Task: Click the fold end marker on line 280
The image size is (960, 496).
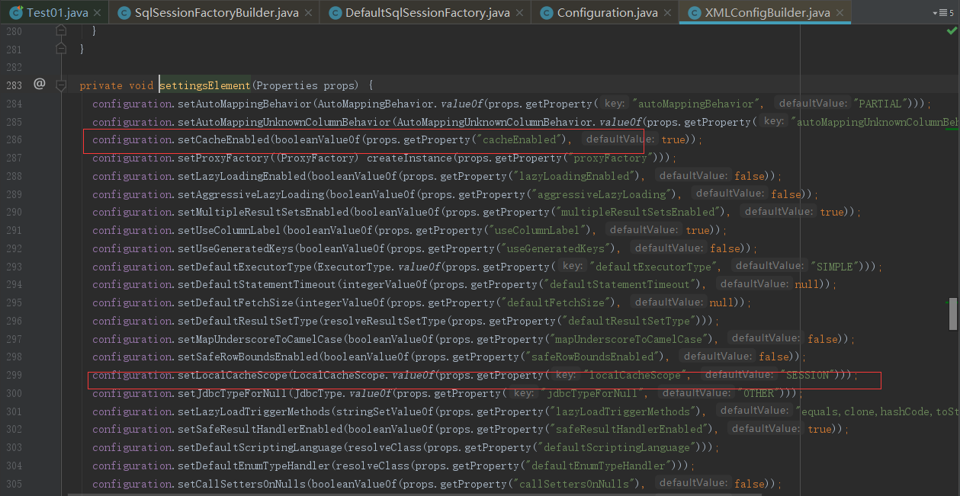Action: [63, 31]
